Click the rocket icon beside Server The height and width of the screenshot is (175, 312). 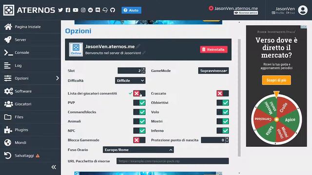pos(8,39)
